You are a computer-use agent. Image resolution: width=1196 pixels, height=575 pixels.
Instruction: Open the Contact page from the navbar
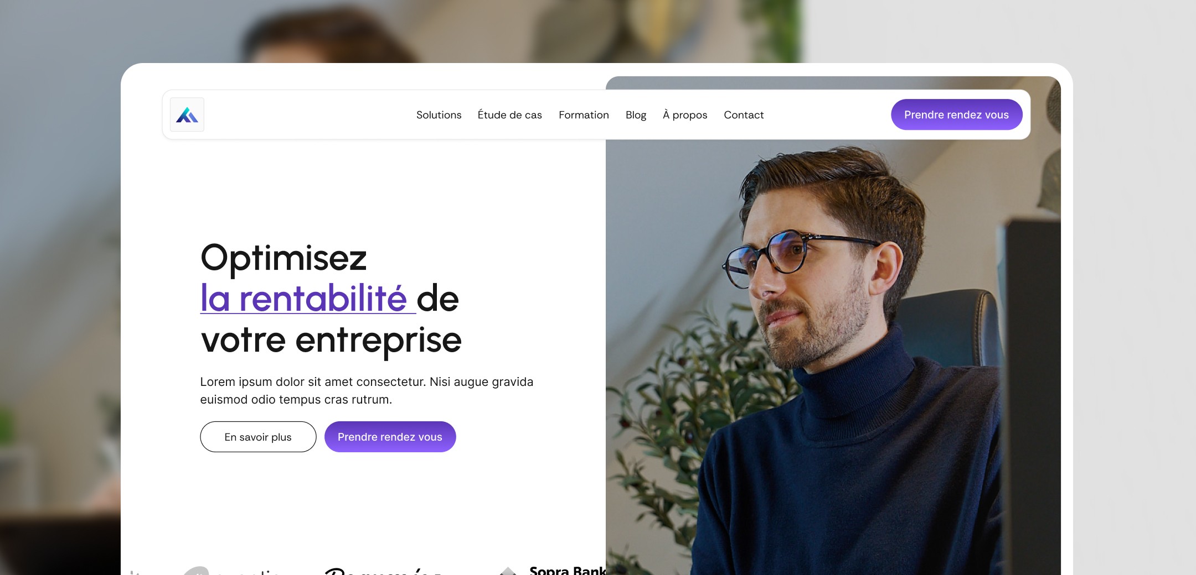pyautogui.click(x=744, y=114)
